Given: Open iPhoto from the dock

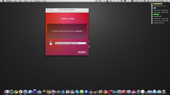Looking at the screenshot, I should click(x=49, y=92).
